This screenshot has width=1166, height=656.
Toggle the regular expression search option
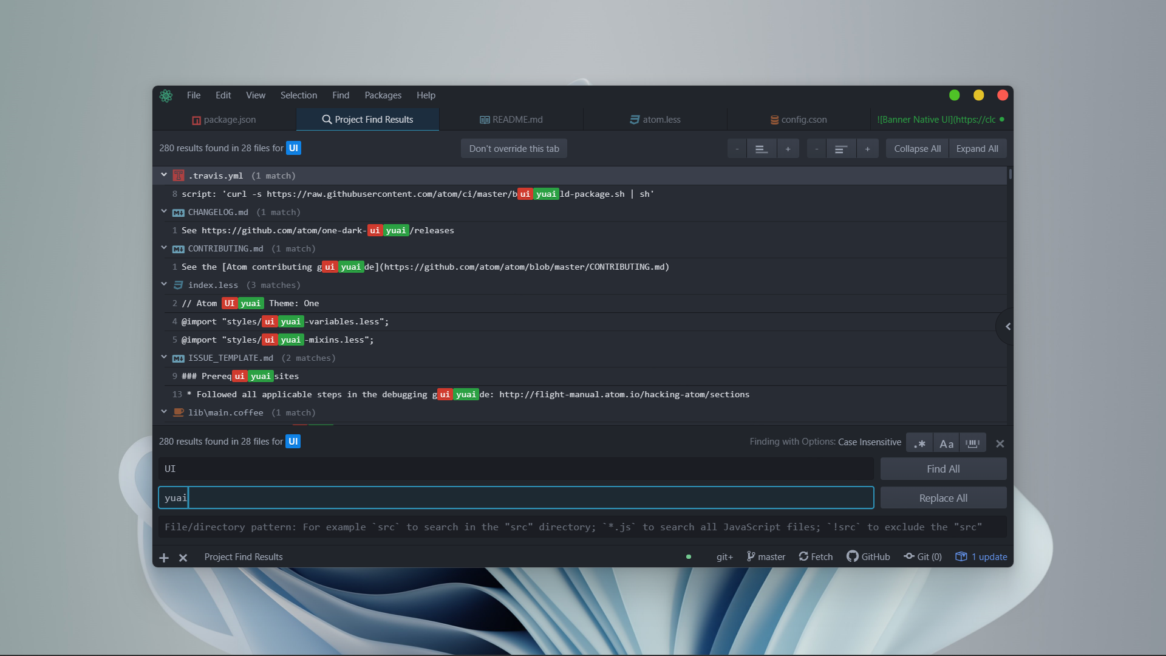pyautogui.click(x=919, y=443)
